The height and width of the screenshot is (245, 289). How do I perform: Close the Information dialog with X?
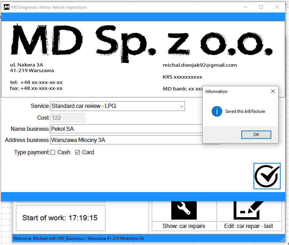point(273,91)
